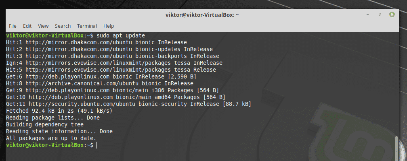The width and height of the screenshot is (407, 161).
Task: Open the View menu
Action: point(43,26)
